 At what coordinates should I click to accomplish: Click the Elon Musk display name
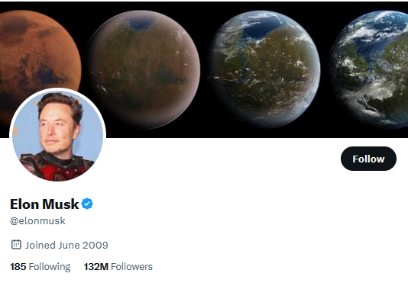pos(44,204)
